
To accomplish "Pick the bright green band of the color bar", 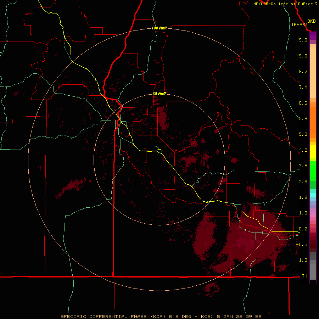I will pyautogui.click(x=313, y=170).
